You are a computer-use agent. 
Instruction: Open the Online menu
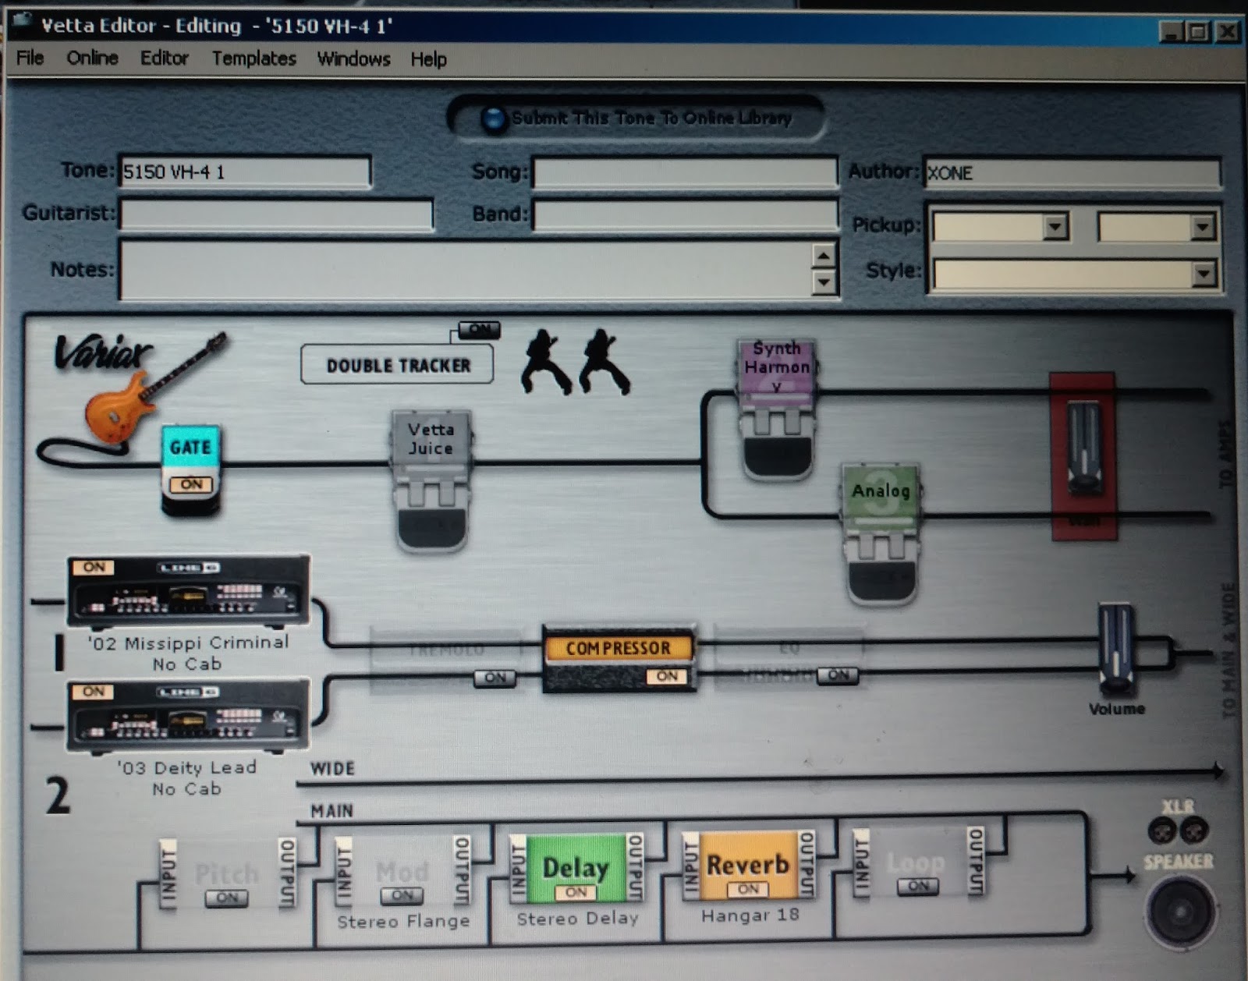coord(92,58)
